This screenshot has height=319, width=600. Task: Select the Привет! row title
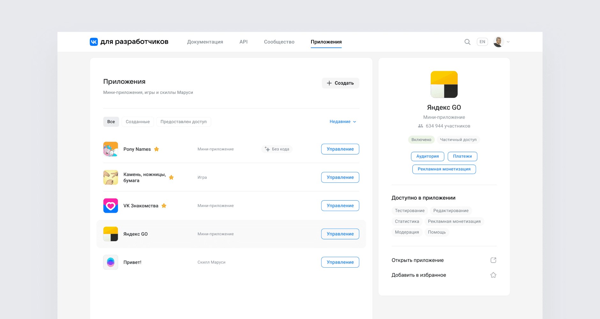pos(132,262)
